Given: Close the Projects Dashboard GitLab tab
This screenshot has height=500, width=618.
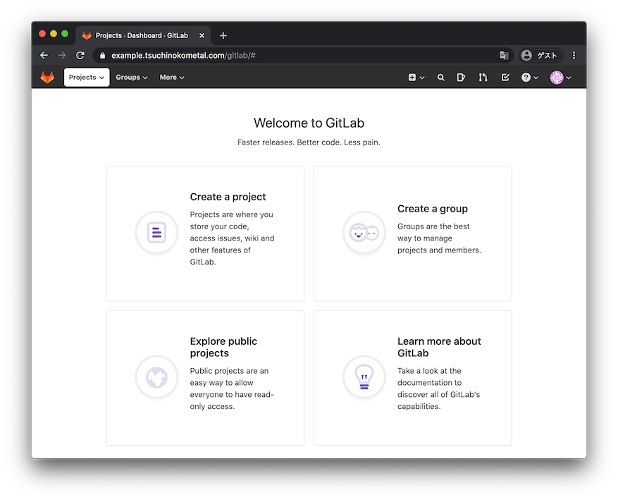Looking at the screenshot, I should click(x=202, y=35).
